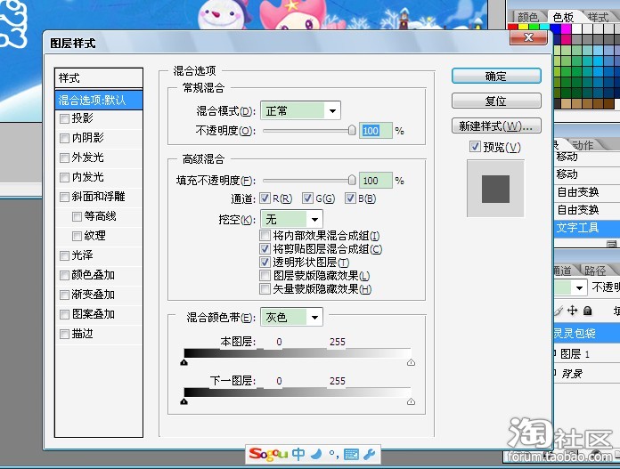Click the 填充不透明度 slider handle
This screenshot has width=620, height=469.
tap(352, 180)
